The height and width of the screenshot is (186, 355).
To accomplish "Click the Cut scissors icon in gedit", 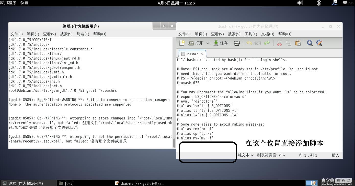I will 279,43.
